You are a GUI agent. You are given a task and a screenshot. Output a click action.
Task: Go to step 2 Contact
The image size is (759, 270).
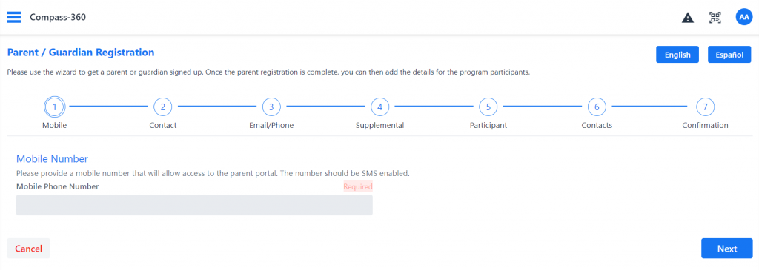pos(163,107)
